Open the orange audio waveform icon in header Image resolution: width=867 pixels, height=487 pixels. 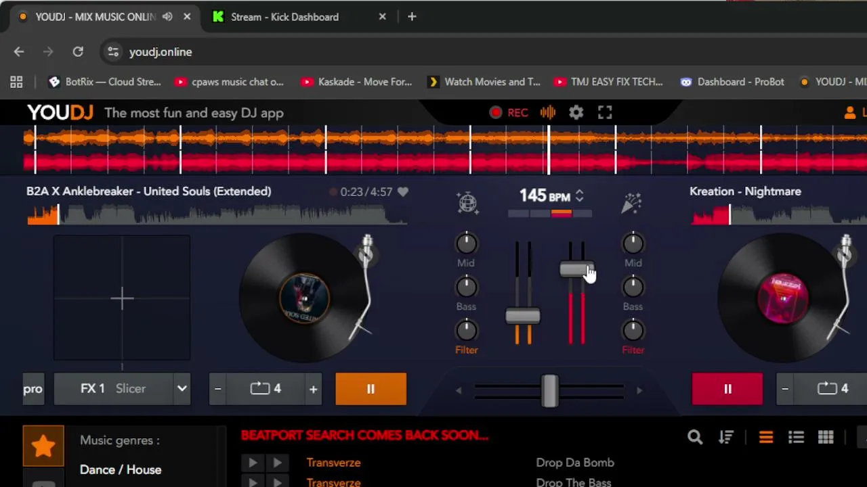[x=548, y=113]
